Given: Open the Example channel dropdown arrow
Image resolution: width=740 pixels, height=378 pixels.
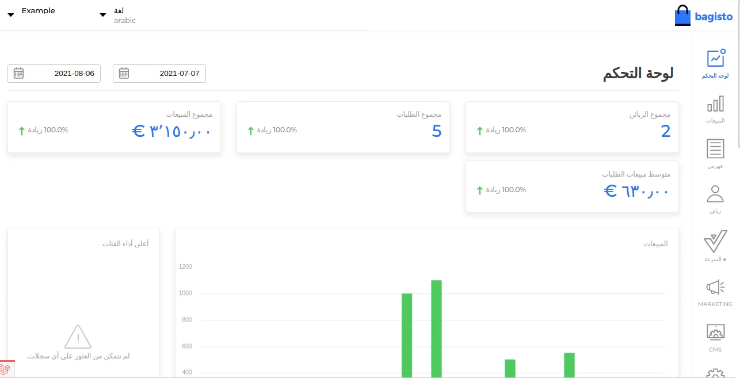Looking at the screenshot, I should pos(10,15).
